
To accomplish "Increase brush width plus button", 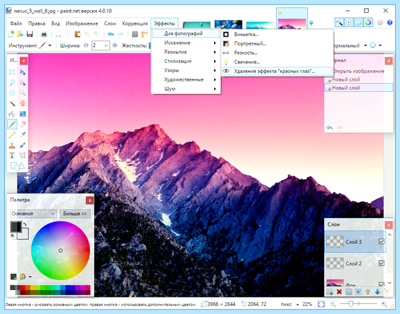I will [115, 45].
